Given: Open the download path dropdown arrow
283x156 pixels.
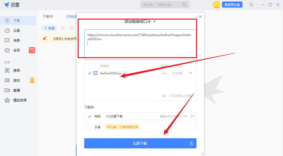Looking at the screenshot, I should pyautogui.click(x=186, y=116).
